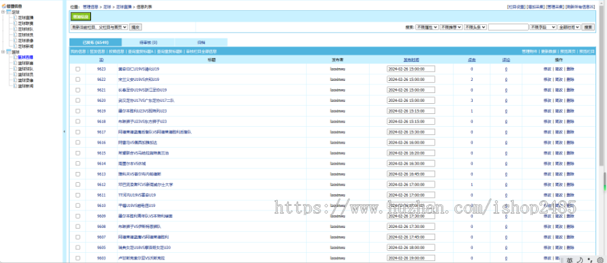Switch to the 已发布 (6549) tab
Image resolution: width=607 pixels, height=263 pixels.
(x=96, y=42)
